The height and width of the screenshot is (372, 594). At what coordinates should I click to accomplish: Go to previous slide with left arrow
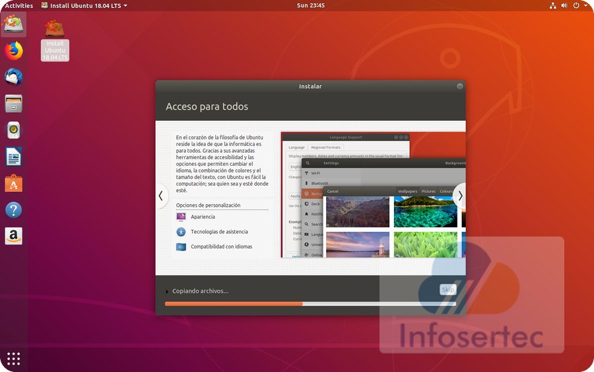coord(160,196)
